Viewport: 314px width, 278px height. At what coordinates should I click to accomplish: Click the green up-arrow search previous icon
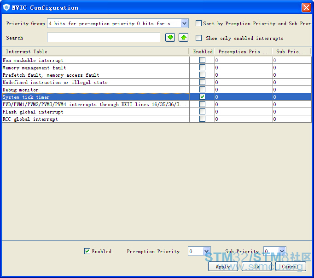pos(183,38)
